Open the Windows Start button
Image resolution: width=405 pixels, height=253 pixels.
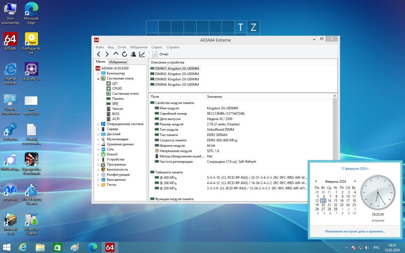[x=6, y=247]
